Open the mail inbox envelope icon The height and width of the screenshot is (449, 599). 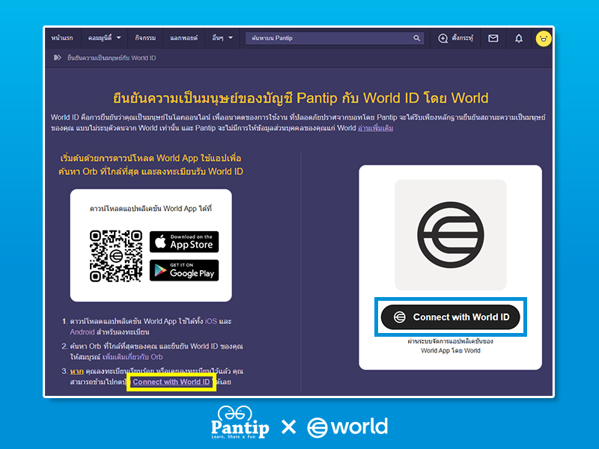[493, 38]
